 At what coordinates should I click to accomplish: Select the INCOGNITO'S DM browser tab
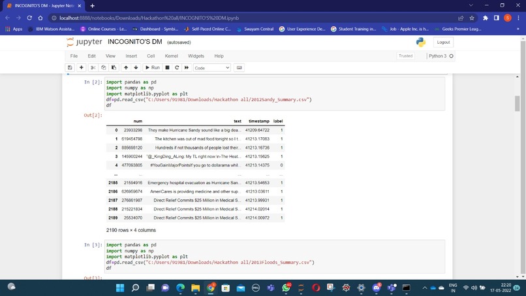(43, 6)
